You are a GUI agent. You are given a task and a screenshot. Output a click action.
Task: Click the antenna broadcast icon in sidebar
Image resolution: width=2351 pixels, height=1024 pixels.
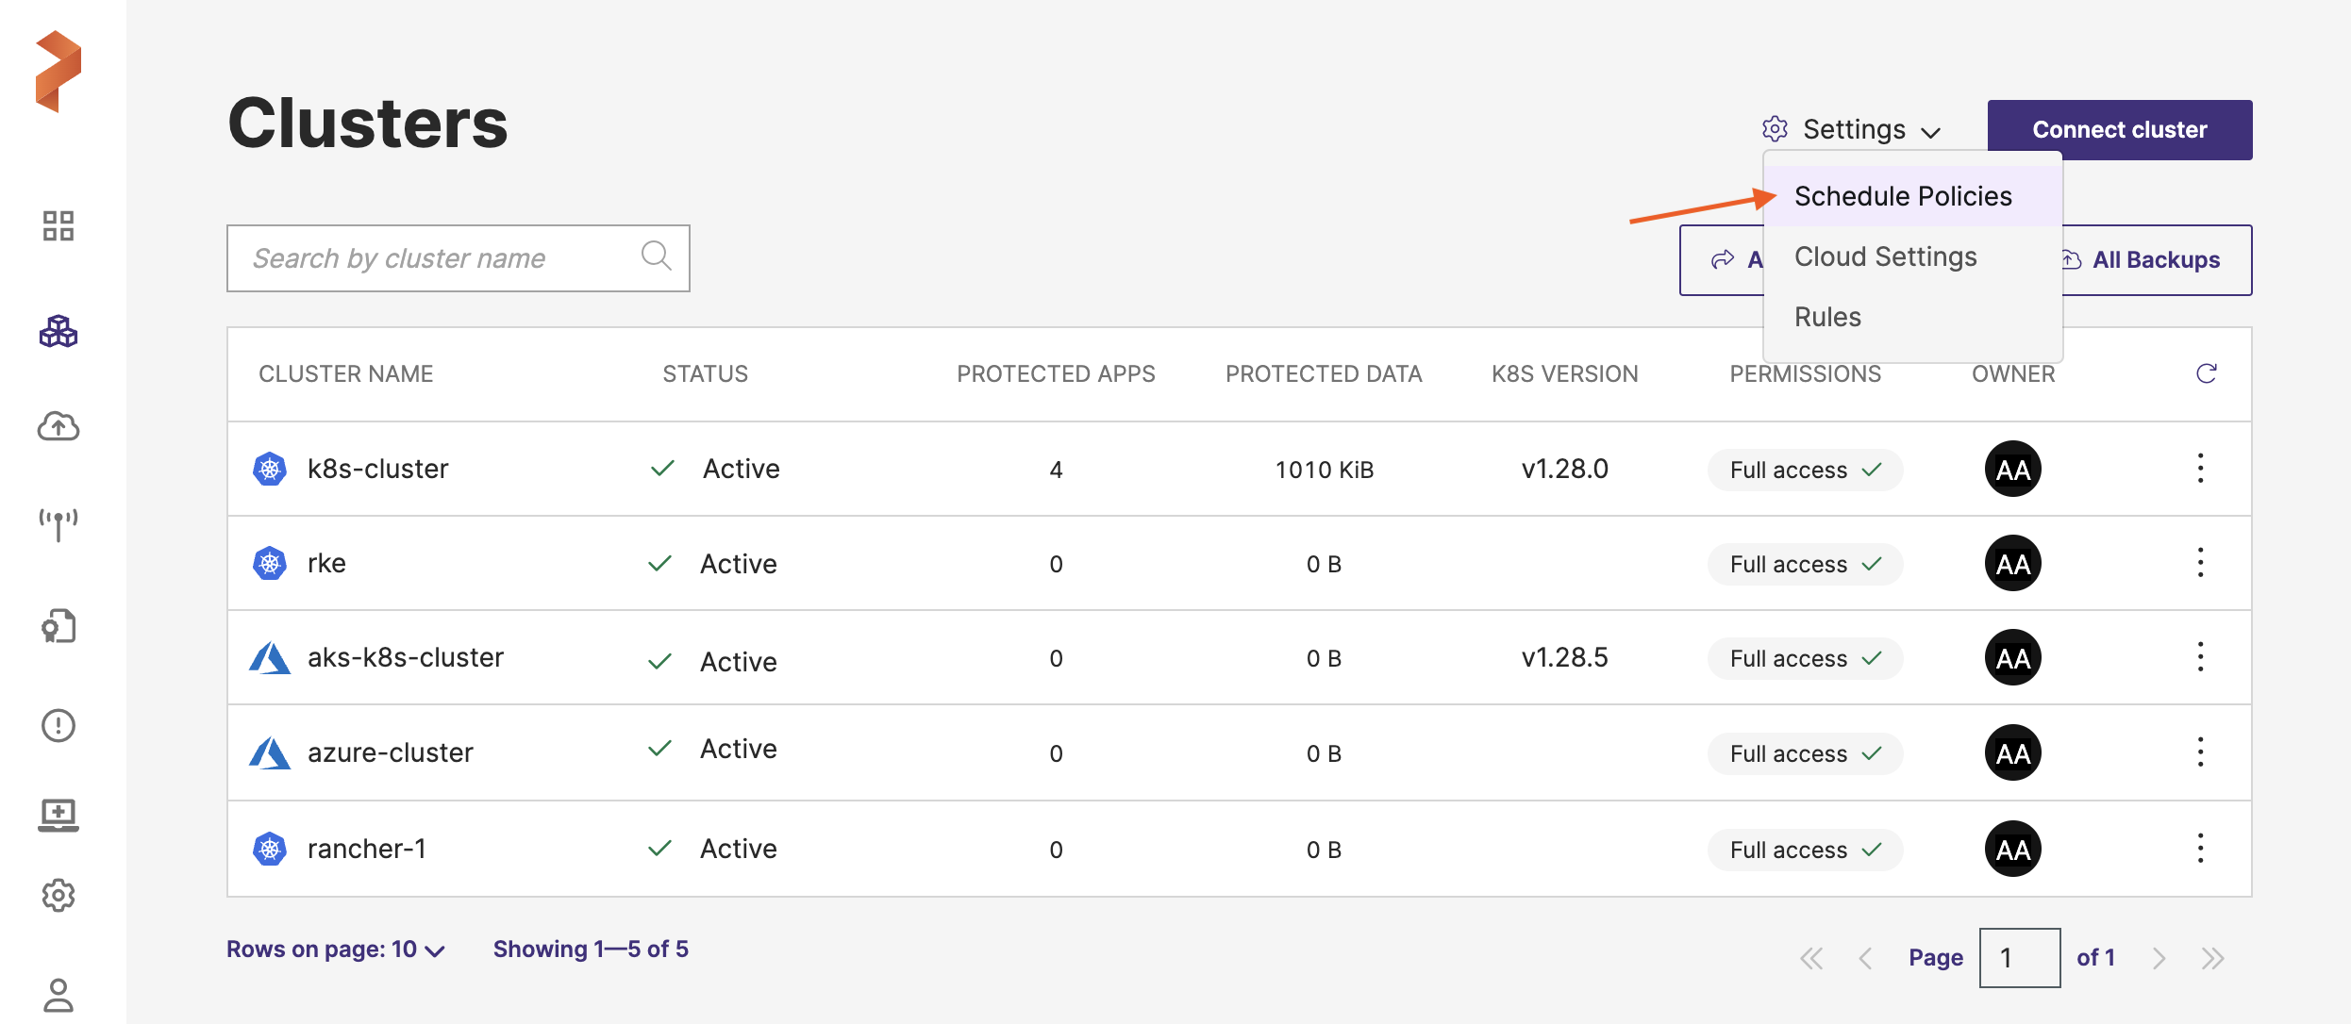point(58,523)
